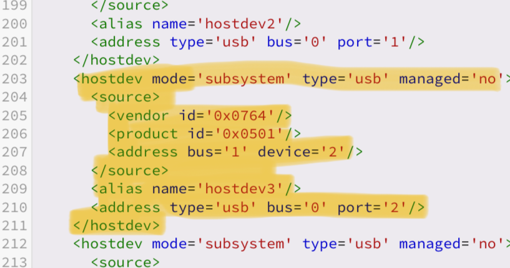Click type='usb' attribute on line 201
This screenshot has width=510, height=268.
point(213,42)
